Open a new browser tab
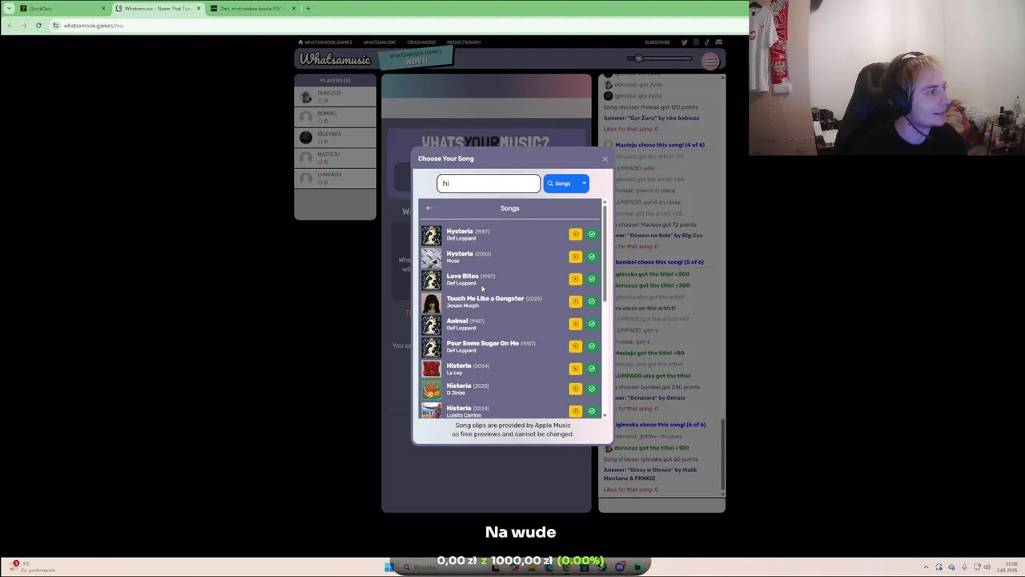This screenshot has width=1025, height=577. pos(308,8)
